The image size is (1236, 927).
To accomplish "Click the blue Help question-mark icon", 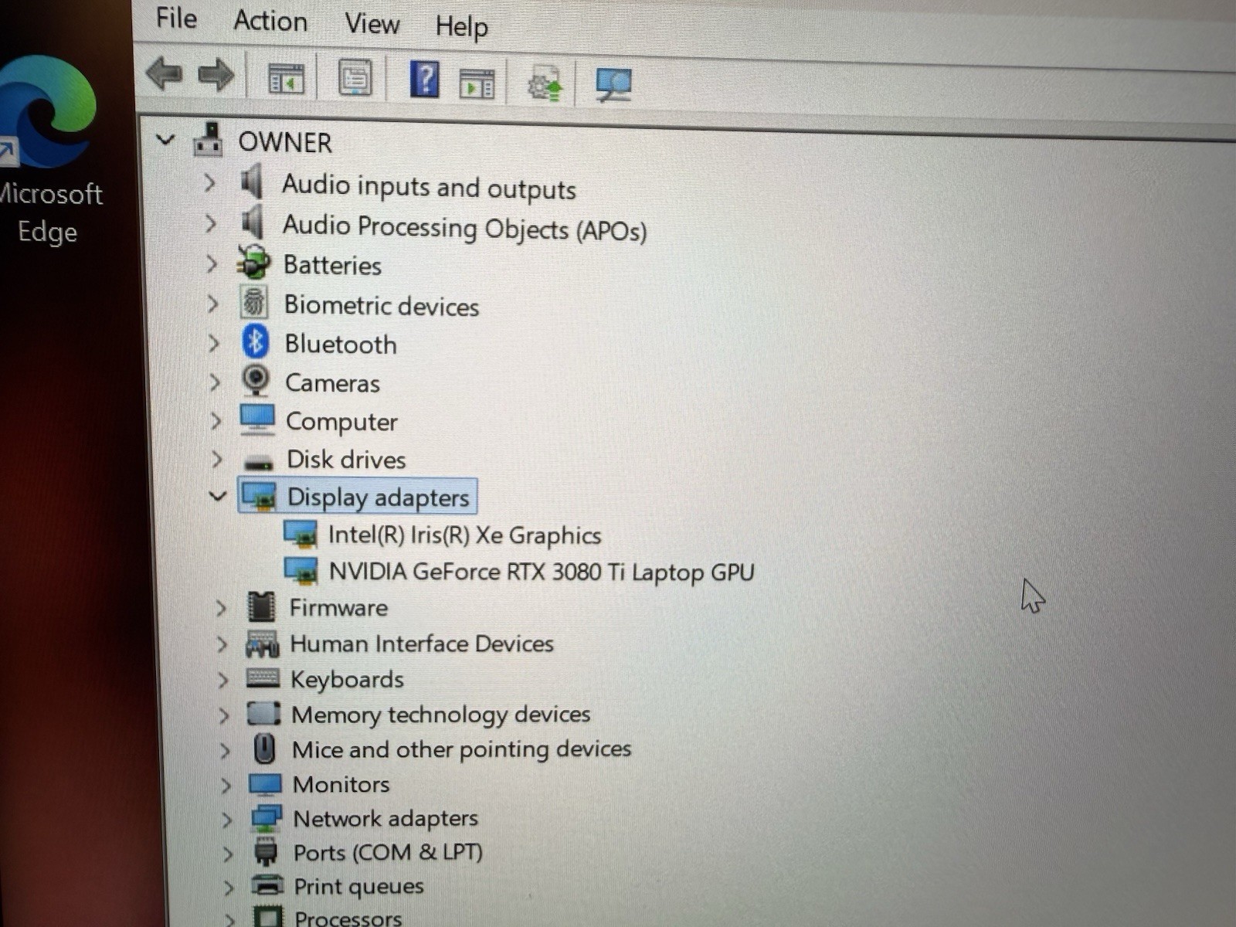I will [424, 79].
